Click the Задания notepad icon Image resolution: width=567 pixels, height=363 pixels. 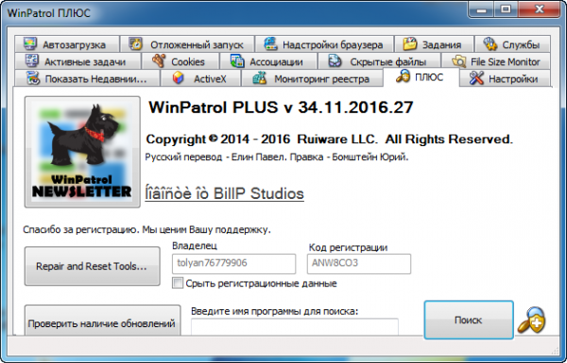point(410,44)
